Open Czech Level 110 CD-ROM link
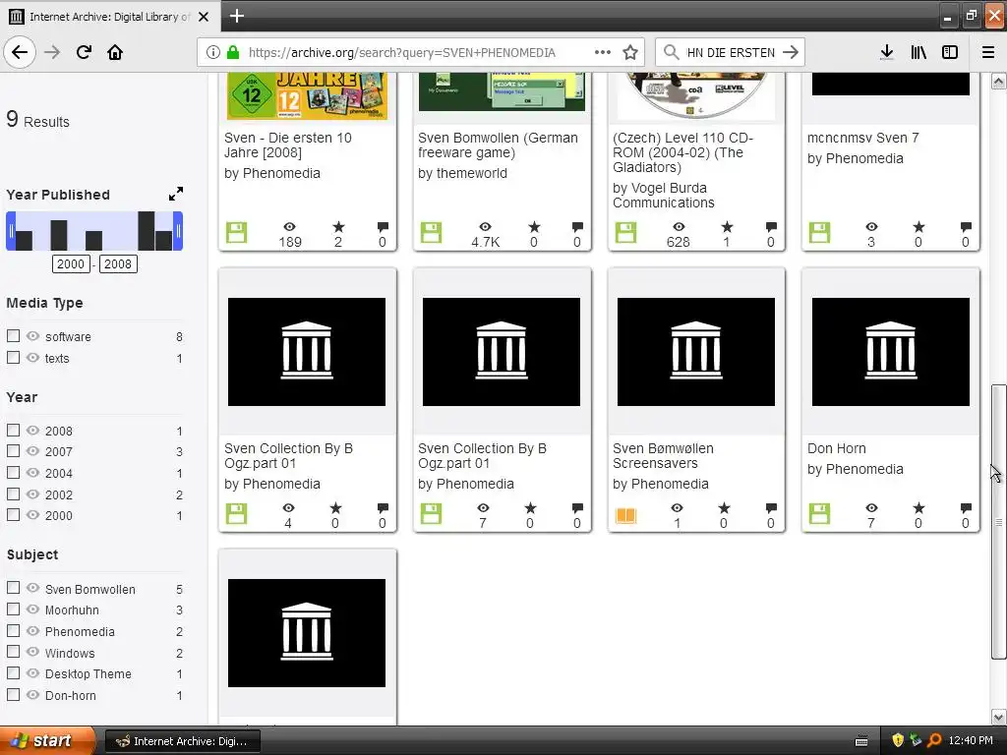The height and width of the screenshot is (755, 1007). coord(682,152)
